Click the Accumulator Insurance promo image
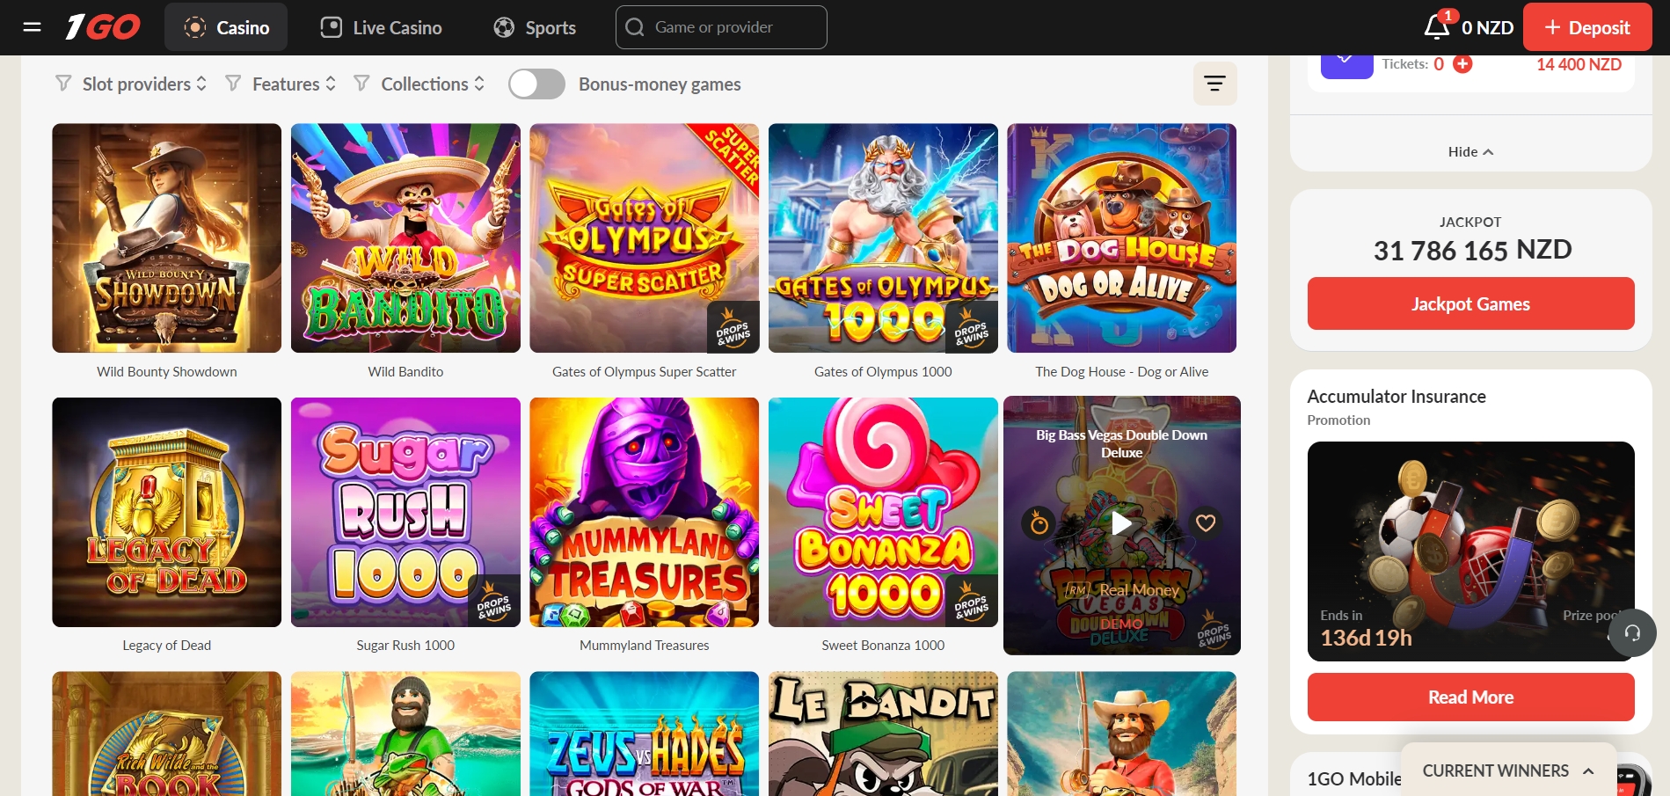The height and width of the screenshot is (796, 1670). pyautogui.click(x=1470, y=551)
